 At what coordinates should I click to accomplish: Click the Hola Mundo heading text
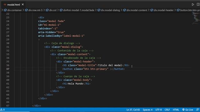pos(76,84)
